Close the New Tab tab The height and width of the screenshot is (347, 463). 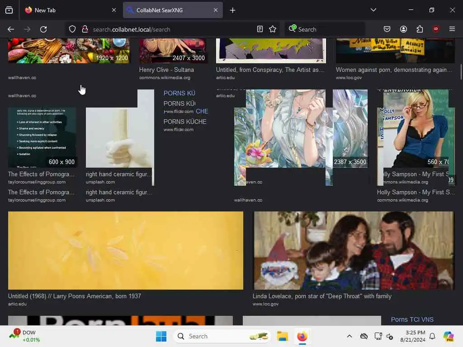coord(114,10)
